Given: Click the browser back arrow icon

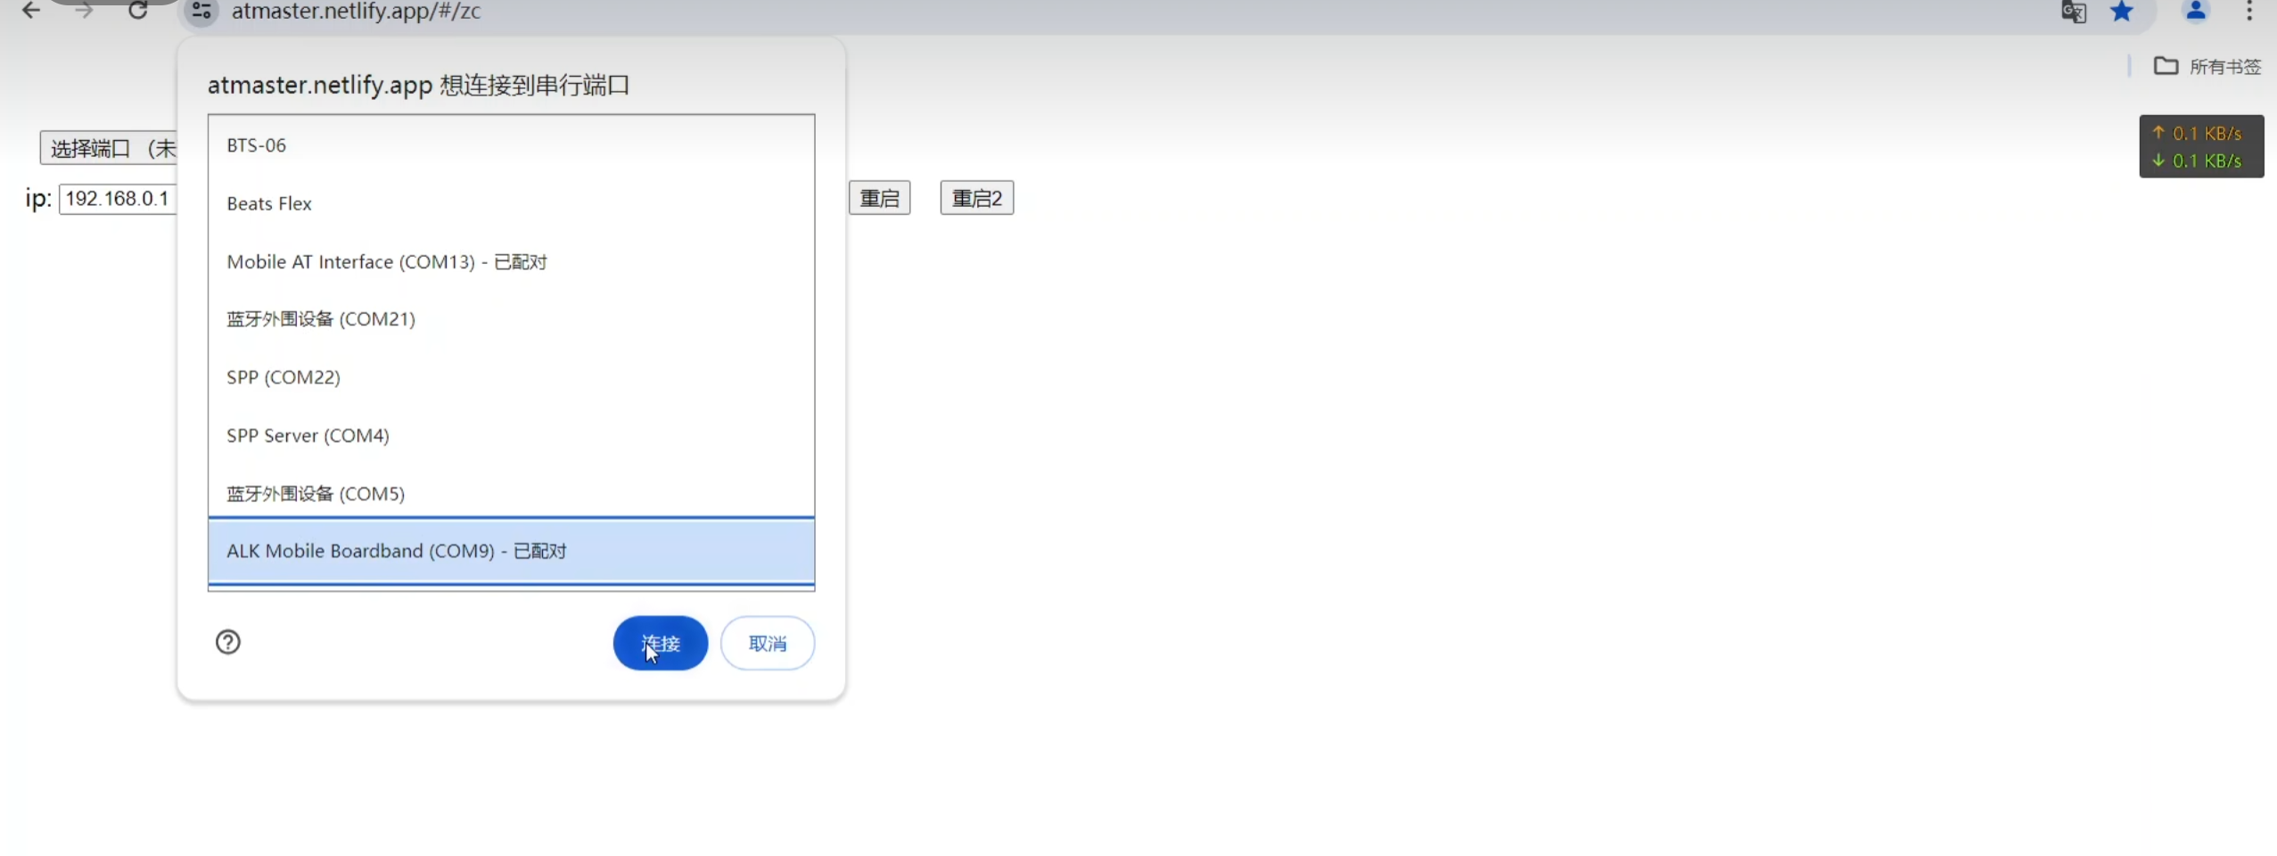Looking at the screenshot, I should point(31,11).
